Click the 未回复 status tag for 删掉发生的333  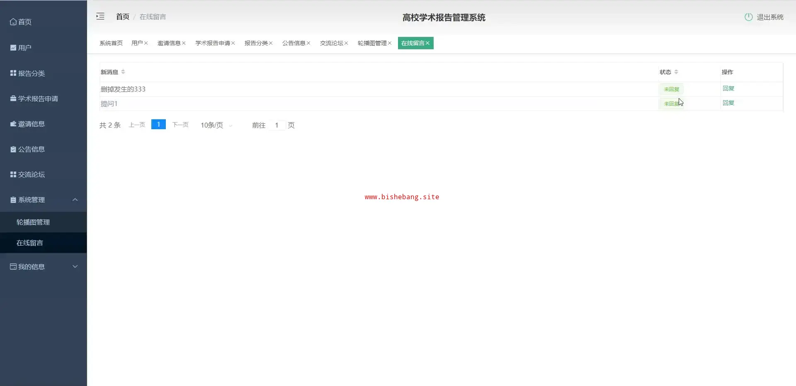(671, 89)
